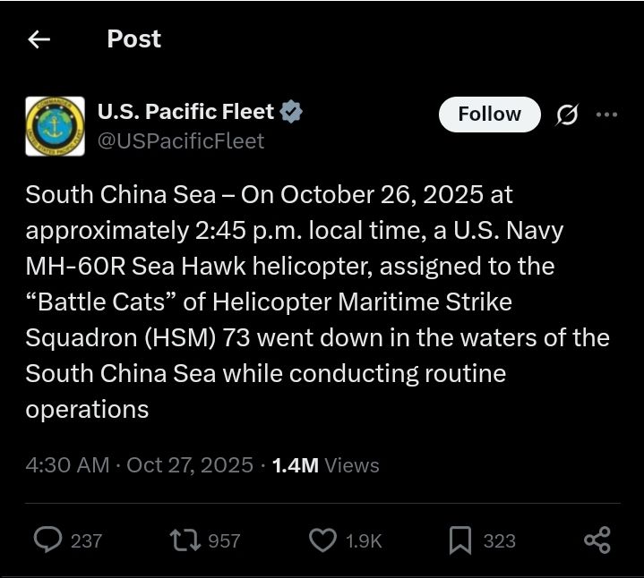Click the Oct 27, 2025 date

point(190,465)
